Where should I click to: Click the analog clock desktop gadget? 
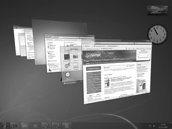pos(157,34)
